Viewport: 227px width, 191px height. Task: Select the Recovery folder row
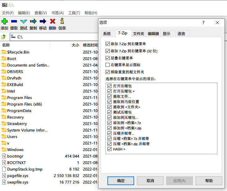50,117
